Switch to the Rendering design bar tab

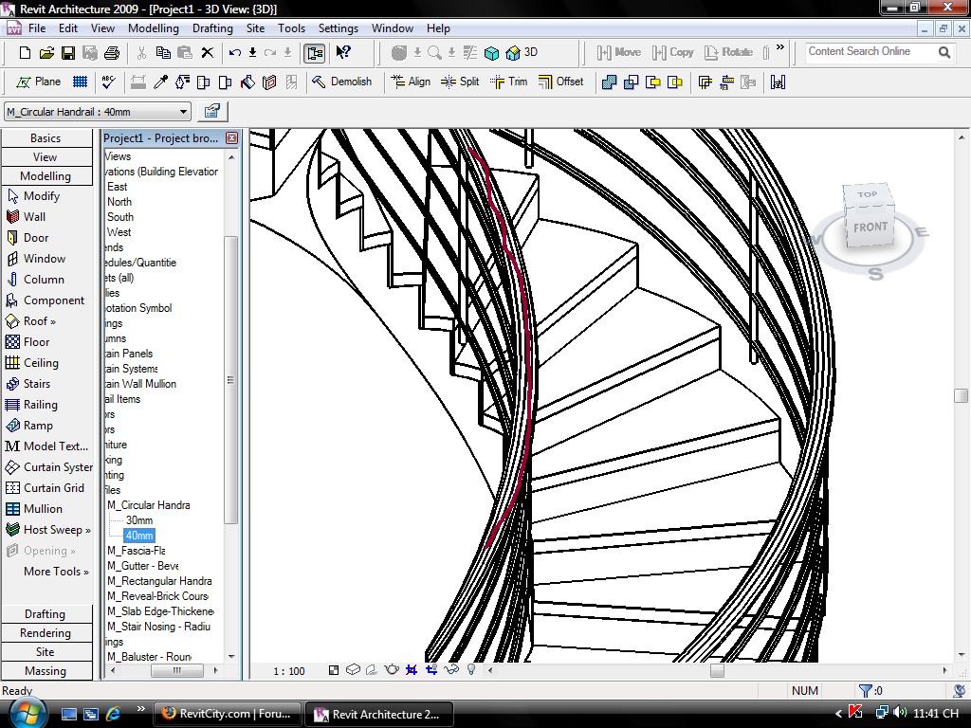click(x=46, y=633)
